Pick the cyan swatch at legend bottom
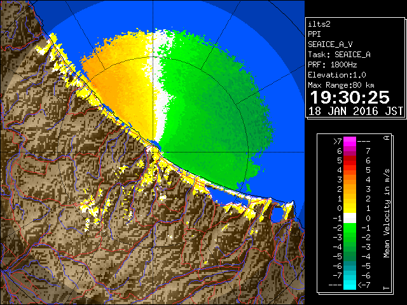Viewport: 407px width, 305px height. coord(350,285)
